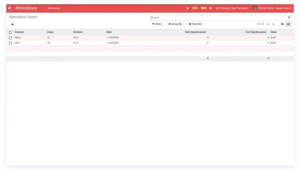Expand the Group By dropdown
300x174 pixels.
pos(175,24)
